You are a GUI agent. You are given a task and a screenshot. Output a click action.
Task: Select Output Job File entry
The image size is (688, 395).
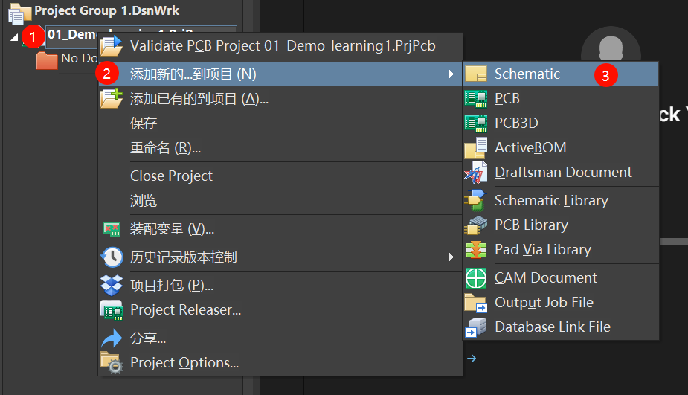point(544,303)
